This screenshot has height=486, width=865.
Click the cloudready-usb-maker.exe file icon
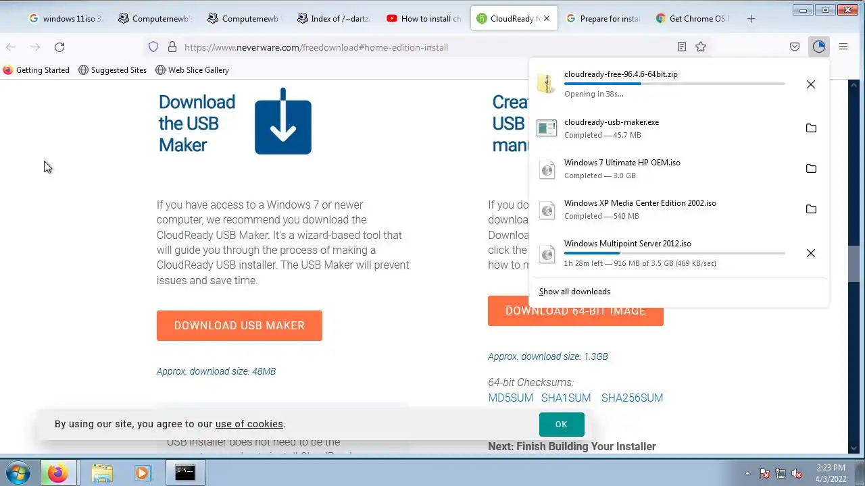coord(547,128)
